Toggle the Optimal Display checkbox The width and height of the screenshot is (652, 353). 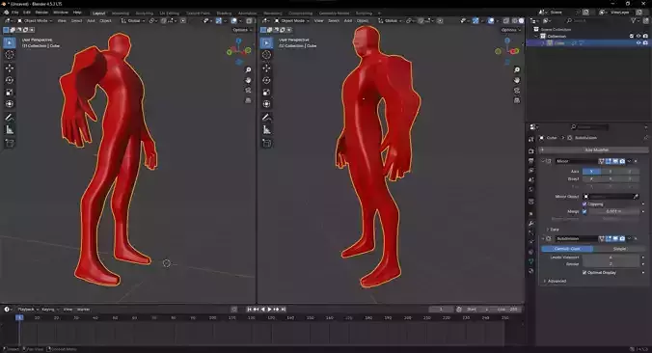tap(584, 273)
